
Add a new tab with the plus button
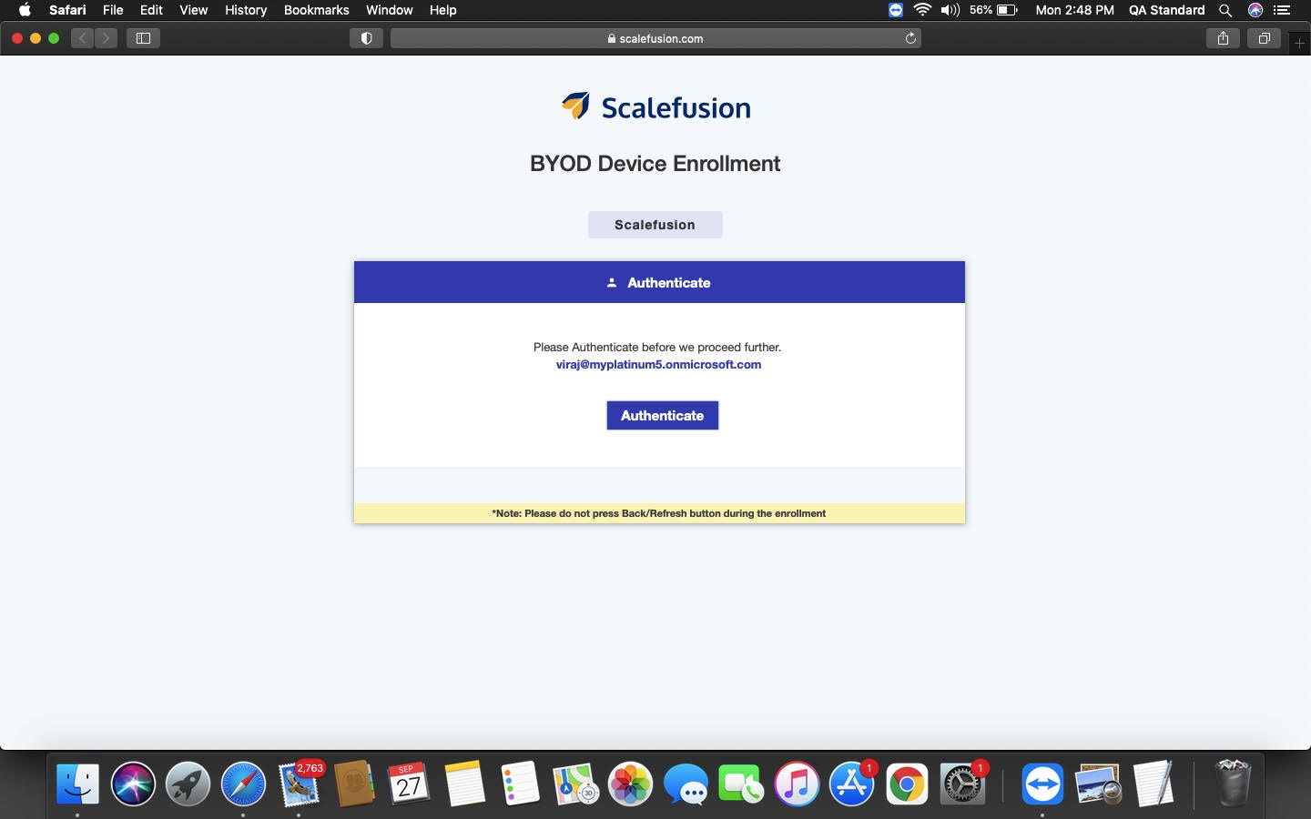coord(1299,43)
